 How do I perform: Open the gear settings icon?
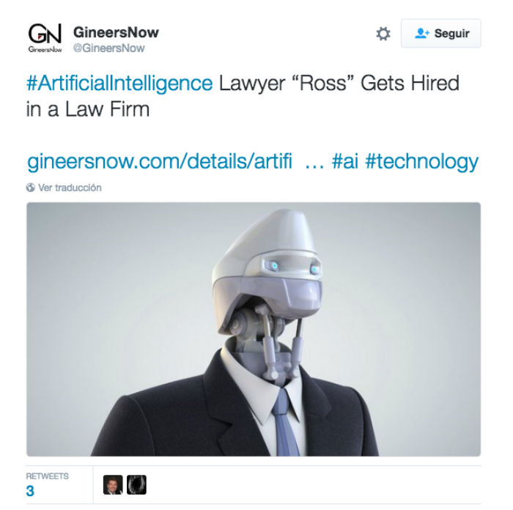(383, 34)
